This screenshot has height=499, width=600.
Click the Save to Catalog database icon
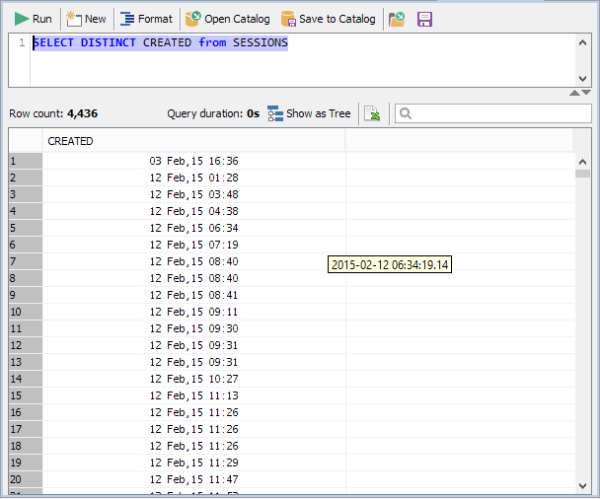pos(288,19)
